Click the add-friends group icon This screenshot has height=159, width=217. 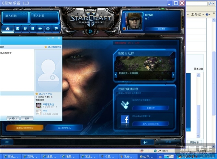point(125,105)
